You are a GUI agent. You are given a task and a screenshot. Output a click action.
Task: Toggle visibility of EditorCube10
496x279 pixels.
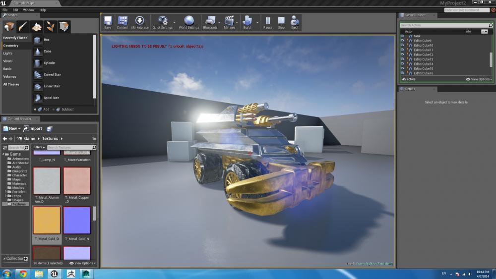point(402,45)
